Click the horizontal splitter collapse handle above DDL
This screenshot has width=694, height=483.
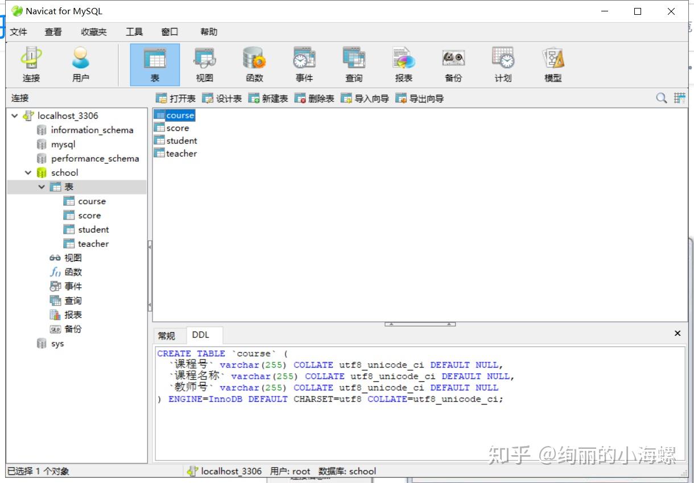point(420,324)
